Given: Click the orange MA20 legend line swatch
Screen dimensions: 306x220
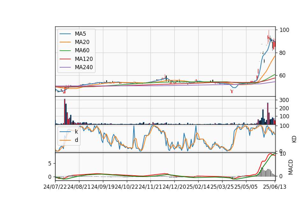Looking at the screenshot, I should pyautogui.click(x=65, y=42).
